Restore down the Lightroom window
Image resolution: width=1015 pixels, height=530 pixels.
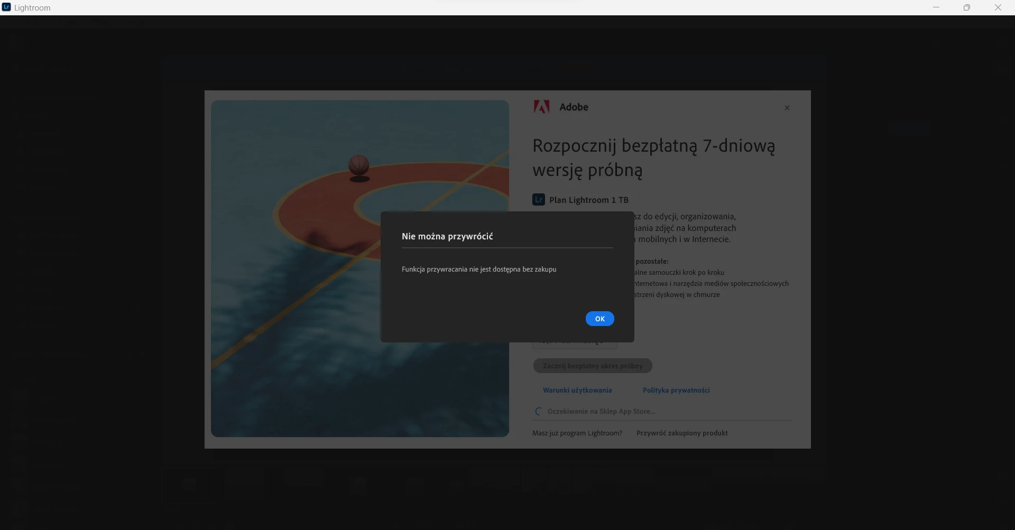tap(967, 7)
